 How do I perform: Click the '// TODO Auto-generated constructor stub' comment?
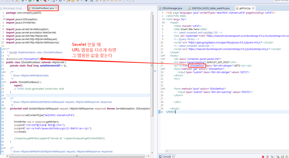[x=39, y=89]
